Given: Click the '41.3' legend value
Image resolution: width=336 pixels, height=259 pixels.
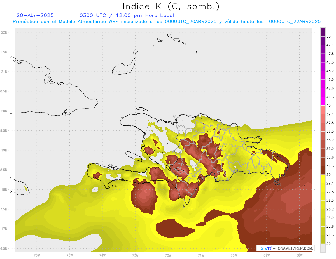Looking at the screenshot, I should tap(330, 97).
